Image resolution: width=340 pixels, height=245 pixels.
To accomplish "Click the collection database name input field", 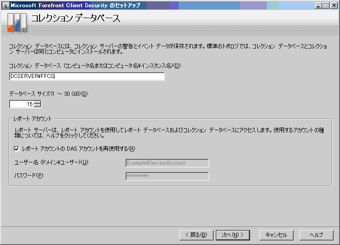I will tap(87, 76).
